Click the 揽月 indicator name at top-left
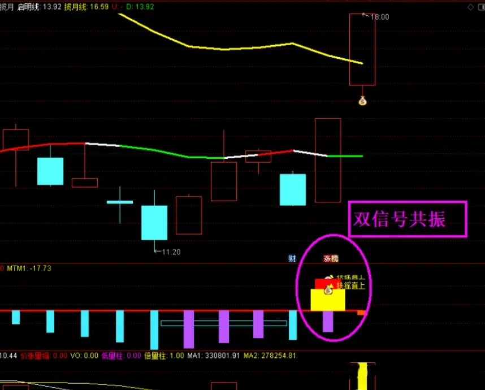The width and height of the screenshot is (485, 390). 7,6
